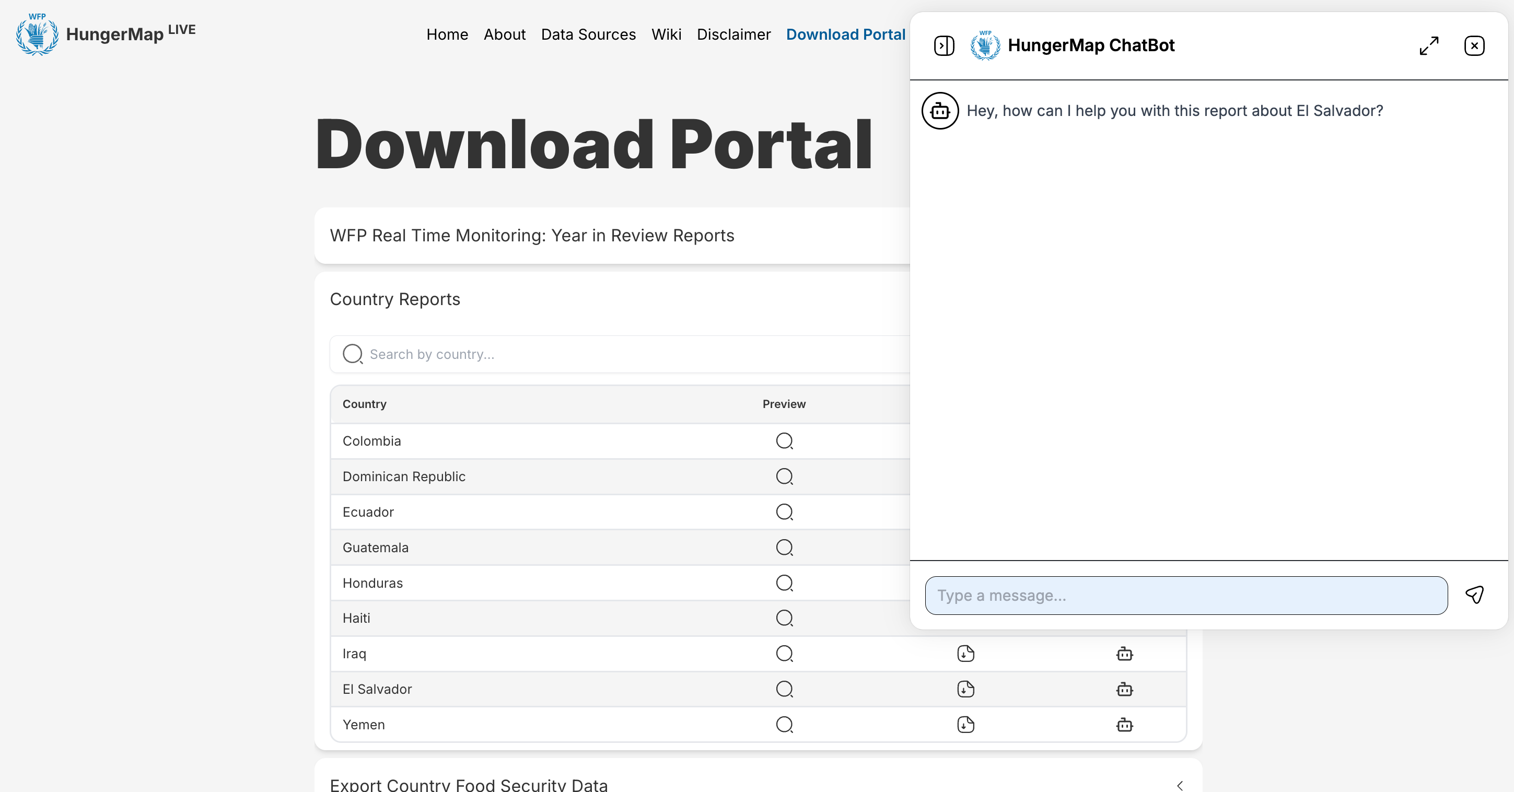Select the El Salvador row name
The height and width of the screenshot is (792, 1514).
click(377, 689)
